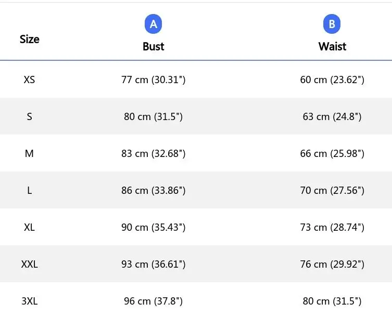Select the XL size row label
Image resolution: width=392 pixels, height=316 pixels.
29,228
